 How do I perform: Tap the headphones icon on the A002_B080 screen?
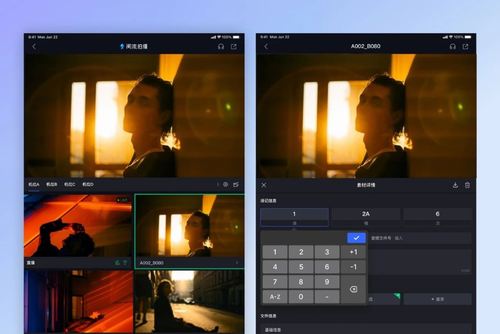452,47
